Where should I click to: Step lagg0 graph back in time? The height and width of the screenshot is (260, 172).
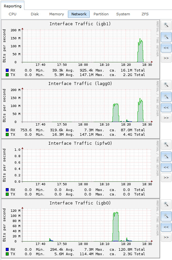point(166,108)
